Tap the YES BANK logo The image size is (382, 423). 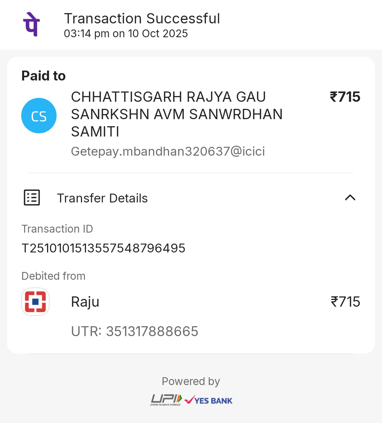(209, 400)
